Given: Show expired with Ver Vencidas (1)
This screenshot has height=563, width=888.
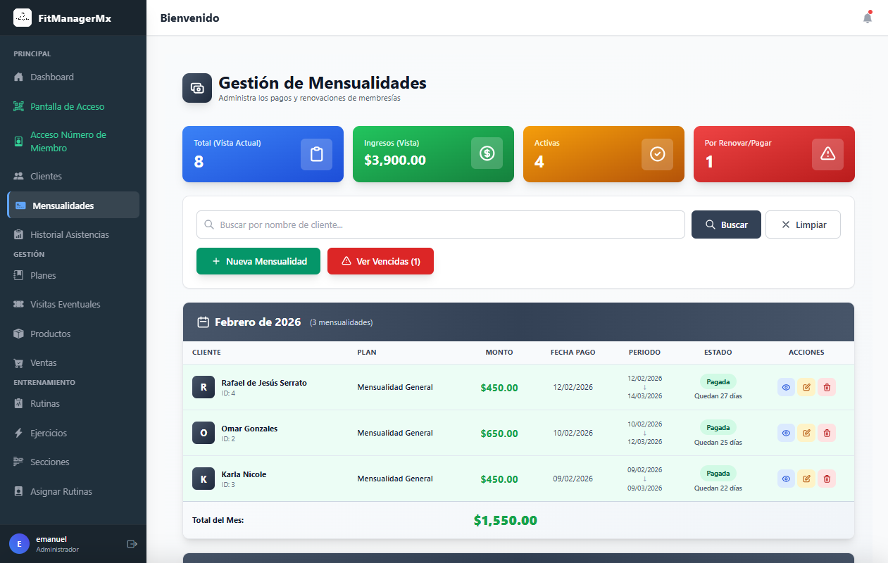Looking at the screenshot, I should pyautogui.click(x=380, y=261).
